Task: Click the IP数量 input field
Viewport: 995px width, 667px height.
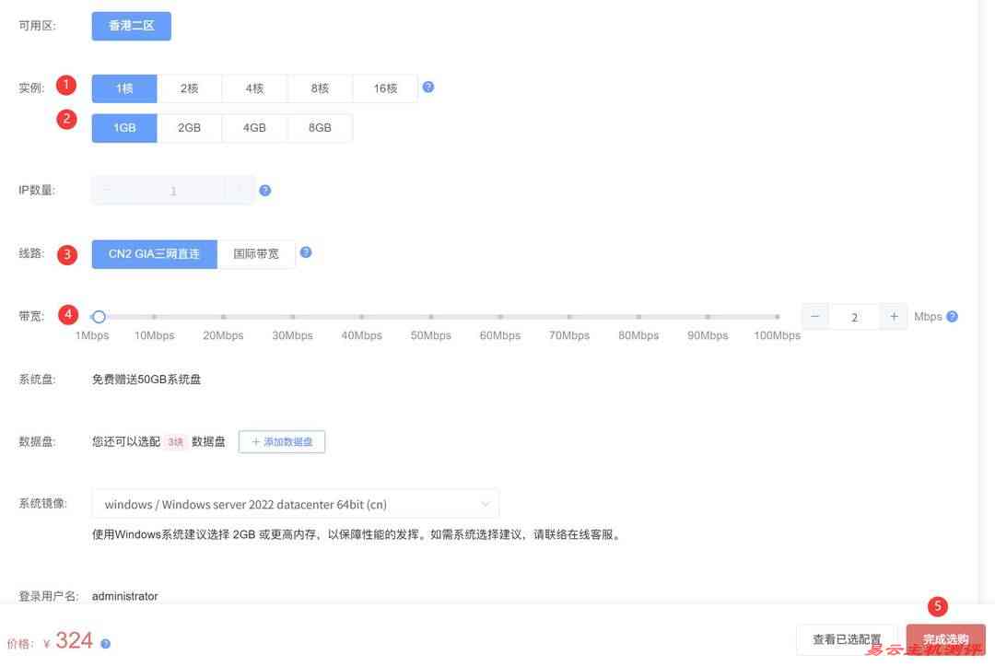Action: tap(172, 189)
